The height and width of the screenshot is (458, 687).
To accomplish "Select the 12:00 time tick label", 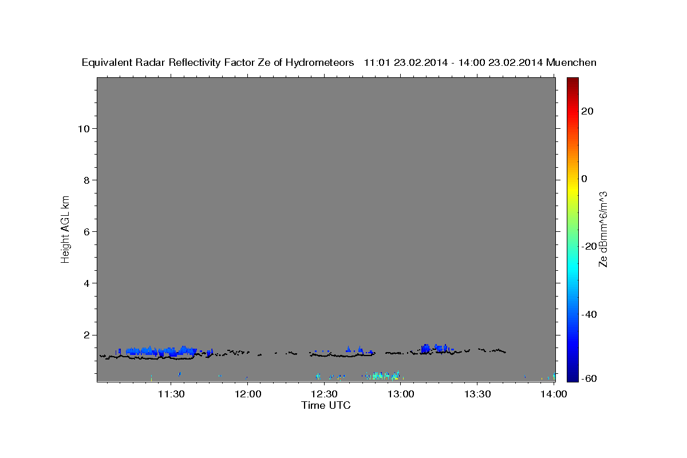I will point(247,394).
